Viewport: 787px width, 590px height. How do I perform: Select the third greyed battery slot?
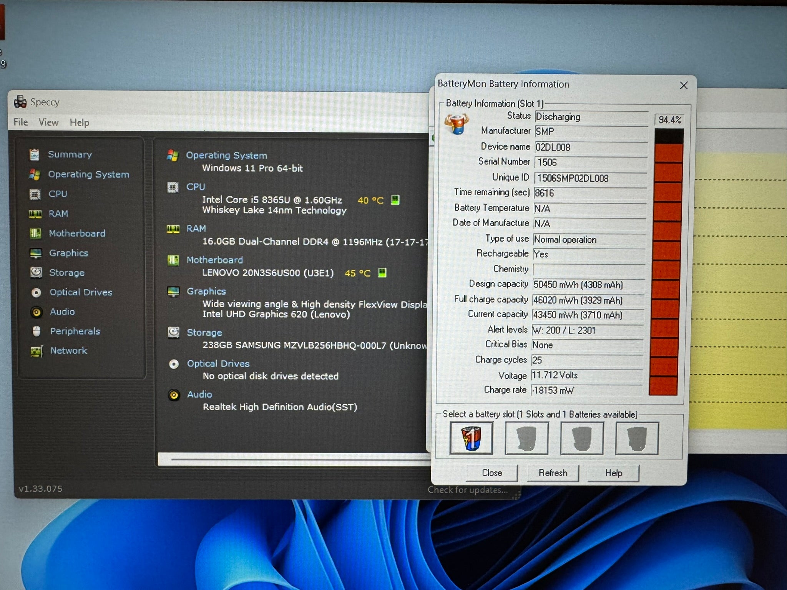(582, 438)
